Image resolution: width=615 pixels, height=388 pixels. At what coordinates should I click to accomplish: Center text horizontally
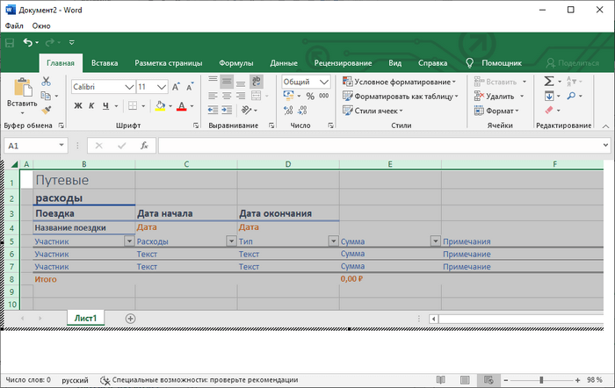point(227,96)
